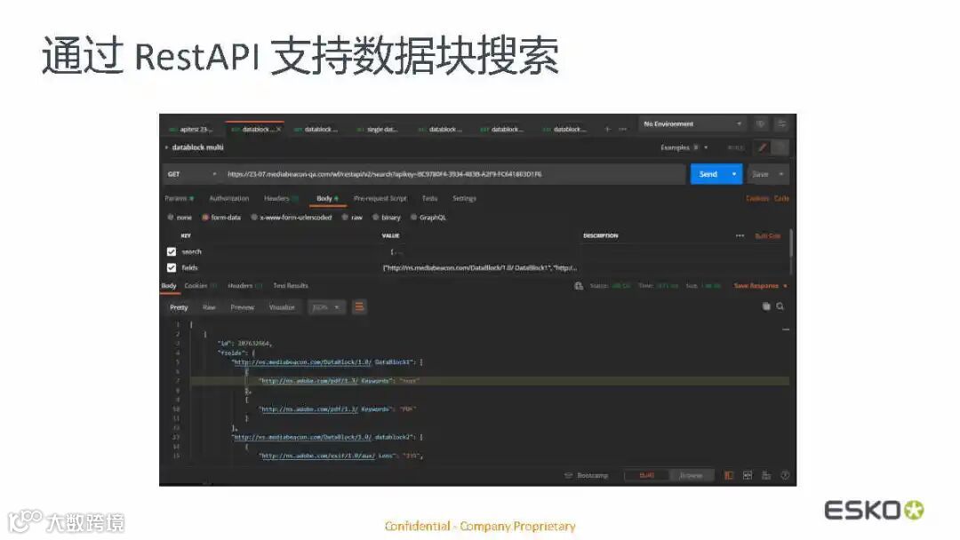Open the tab options ellipsis menu

pos(622,130)
